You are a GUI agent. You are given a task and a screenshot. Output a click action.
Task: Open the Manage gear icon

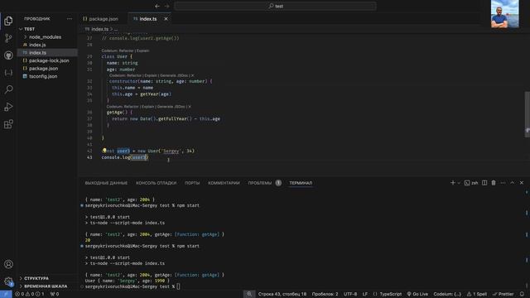pyautogui.click(x=8, y=281)
